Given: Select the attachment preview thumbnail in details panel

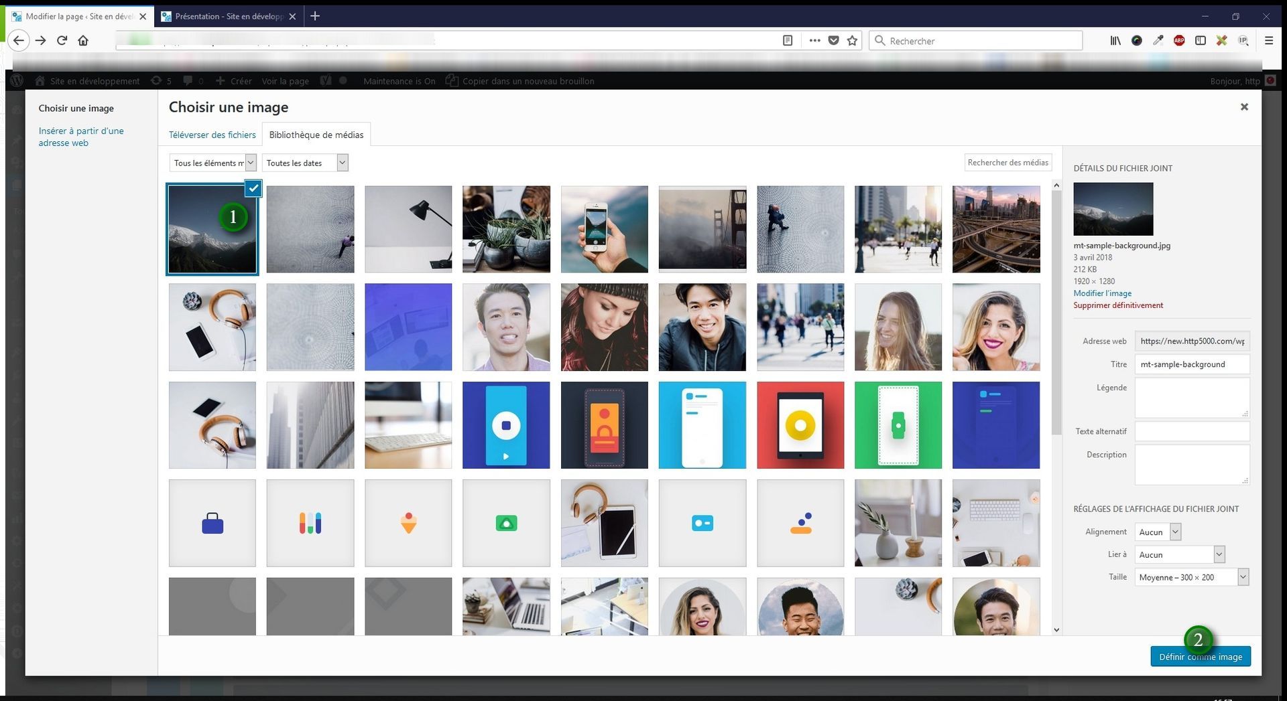Looking at the screenshot, I should pos(1113,209).
